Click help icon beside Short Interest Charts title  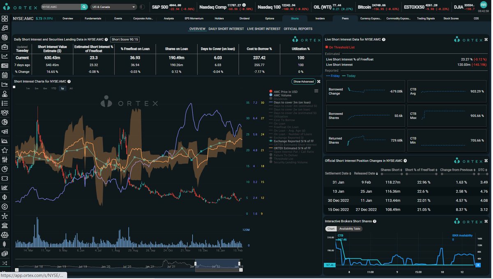point(69,81)
